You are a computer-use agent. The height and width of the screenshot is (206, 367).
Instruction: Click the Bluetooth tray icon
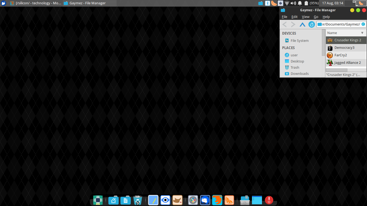[267, 3]
